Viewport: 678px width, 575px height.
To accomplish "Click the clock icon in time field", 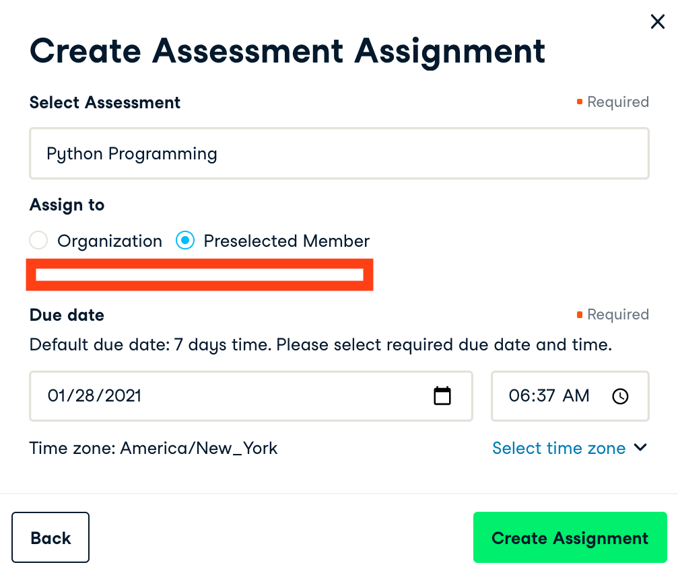I will click(x=620, y=396).
